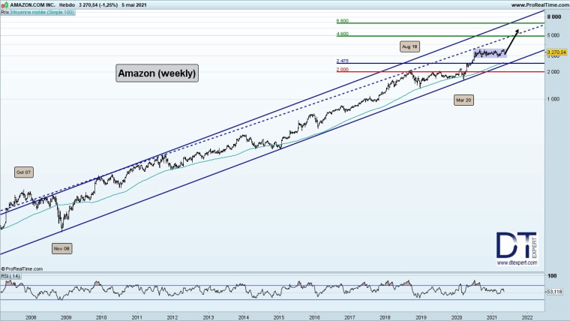
Task: Select the shaded consolidation rectangle near 3 270
Action: click(x=490, y=53)
